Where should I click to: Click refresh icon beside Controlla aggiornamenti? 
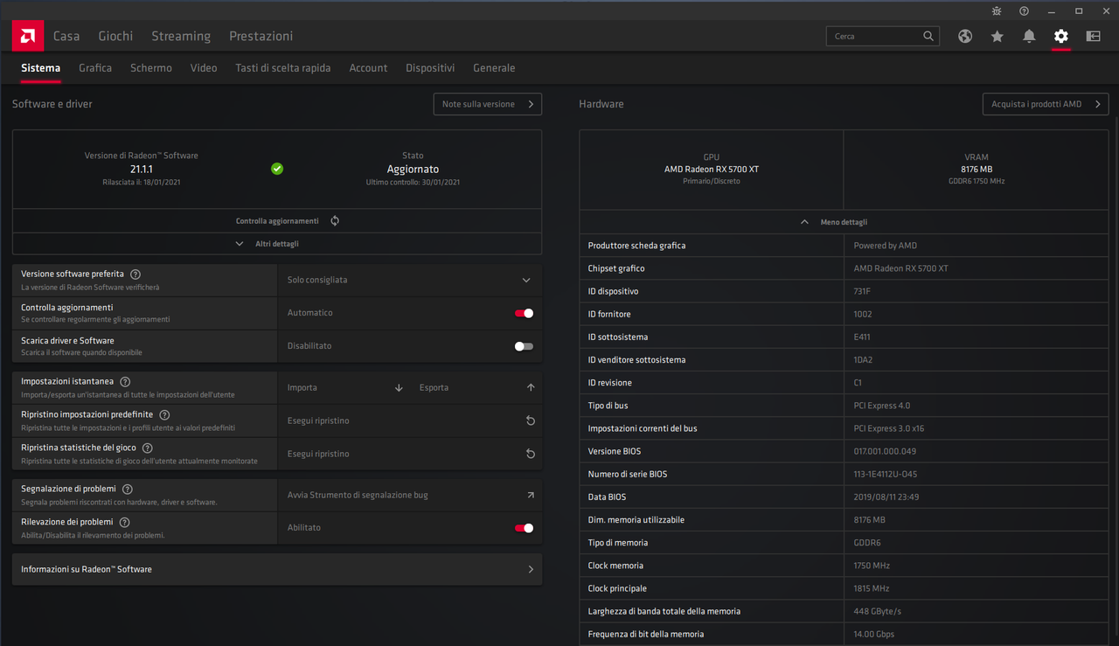(x=335, y=221)
